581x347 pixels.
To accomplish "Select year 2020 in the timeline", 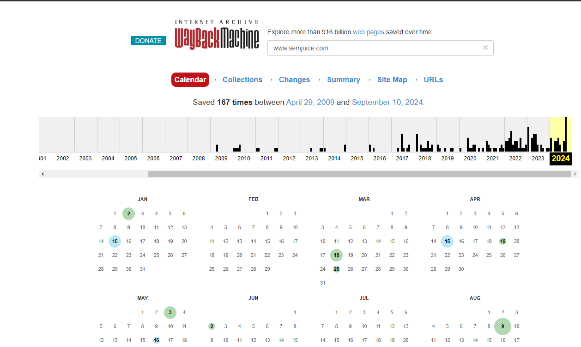I will (470, 158).
